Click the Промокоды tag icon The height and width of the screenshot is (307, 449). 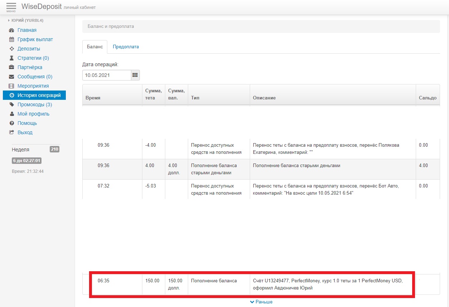pos(11,105)
